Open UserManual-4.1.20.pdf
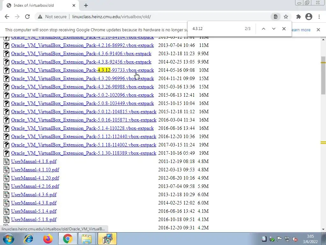This screenshot has width=326, height=245. click(x=35, y=178)
